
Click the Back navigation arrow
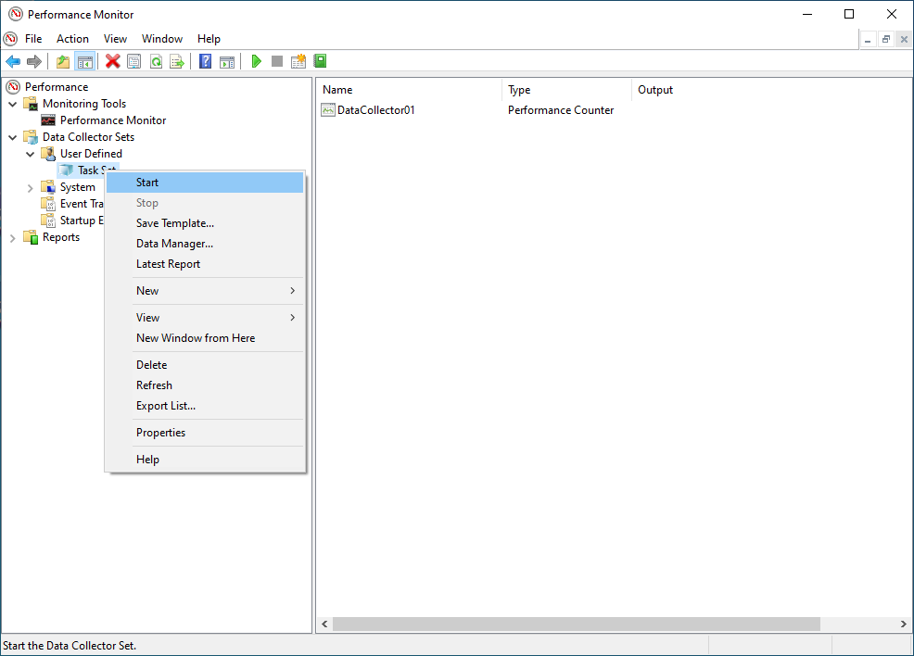pos(13,60)
